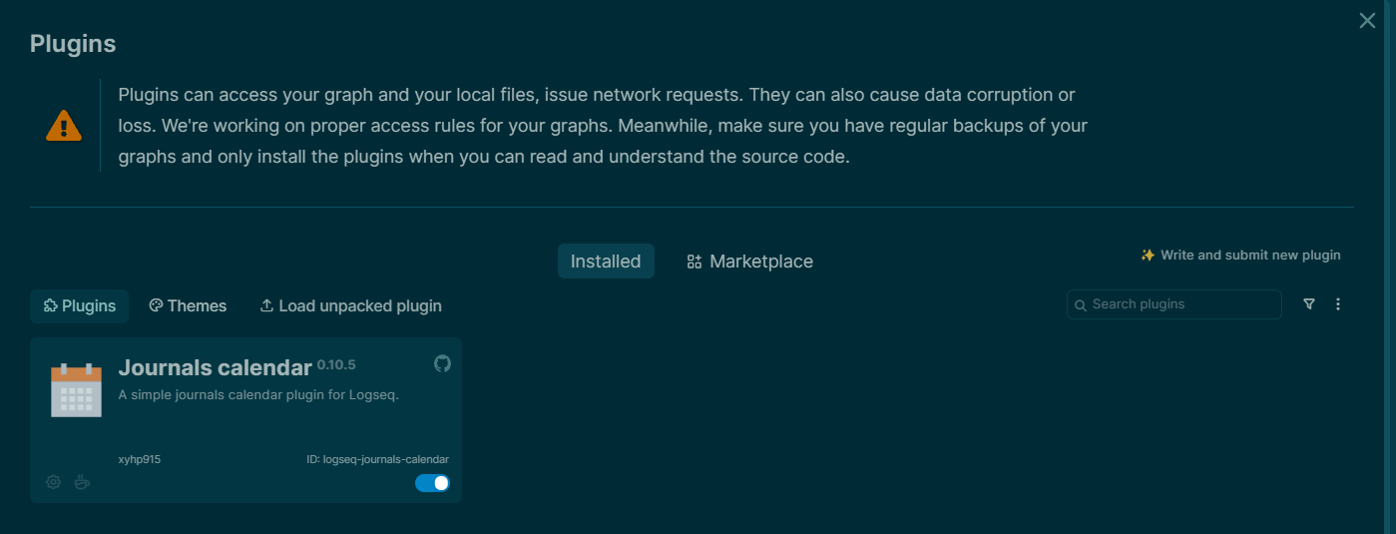The image size is (1396, 534).
Task: Click the version number 0.10.5
Action: pyautogui.click(x=336, y=364)
